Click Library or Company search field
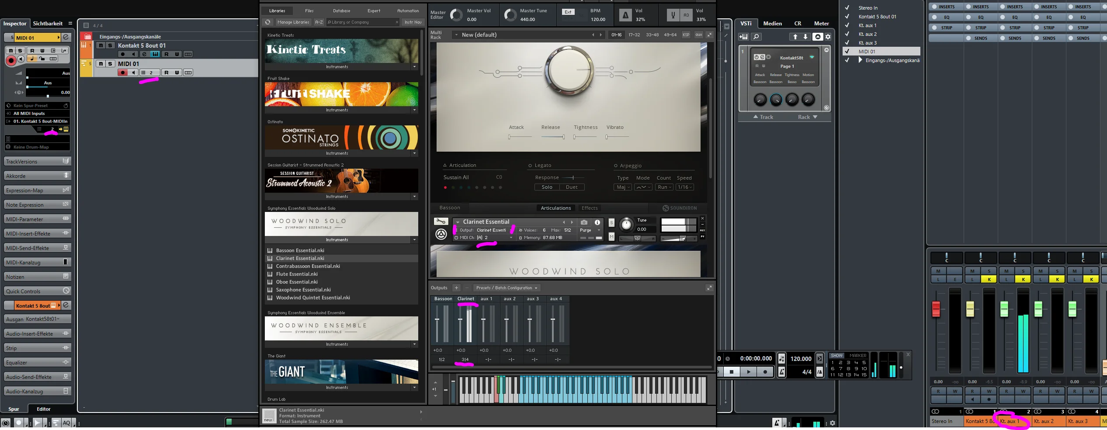Viewport: 1107px width, 430px height. click(x=363, y=22)
